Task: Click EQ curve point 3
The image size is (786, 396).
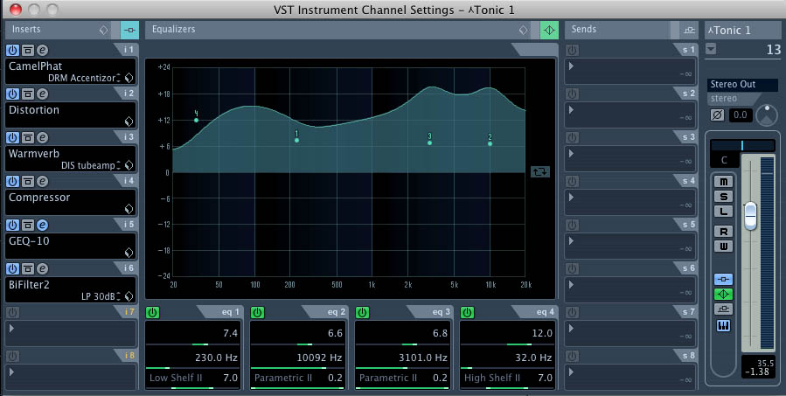Action: point(429,142)
